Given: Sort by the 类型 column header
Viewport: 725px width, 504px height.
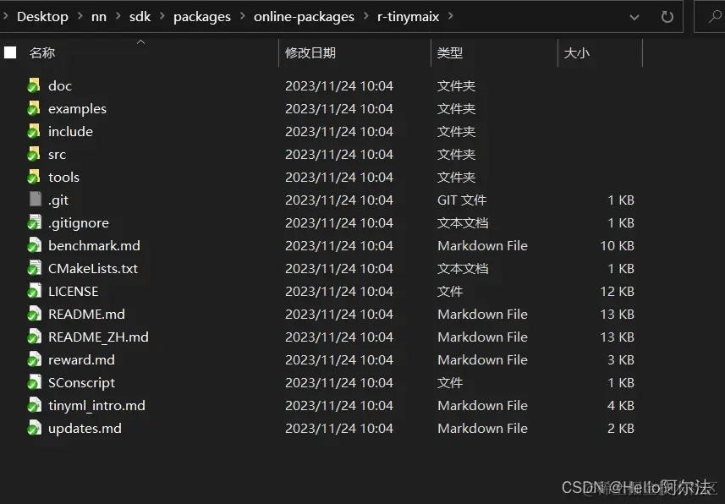Looking at the screenshot, I should tap(450, 52).
